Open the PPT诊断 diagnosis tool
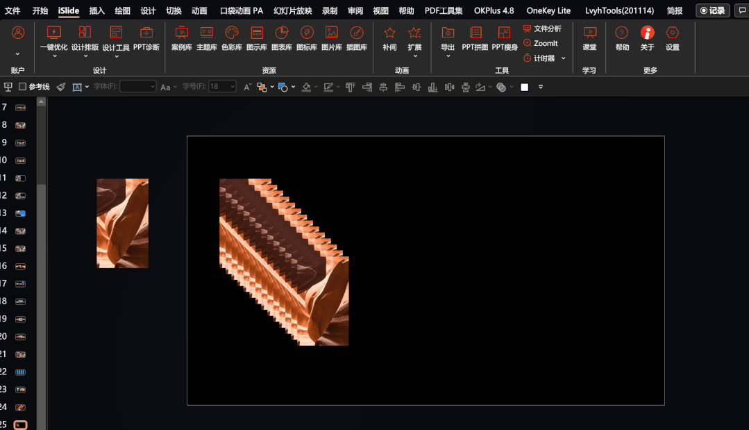The width and height of the screenshot is (749, 430). pos(146,38)
